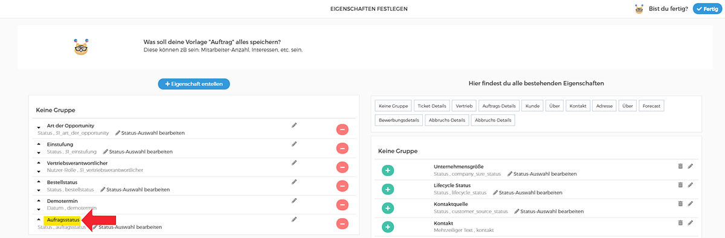Choose the Kontakt group tag

[578, 106]
